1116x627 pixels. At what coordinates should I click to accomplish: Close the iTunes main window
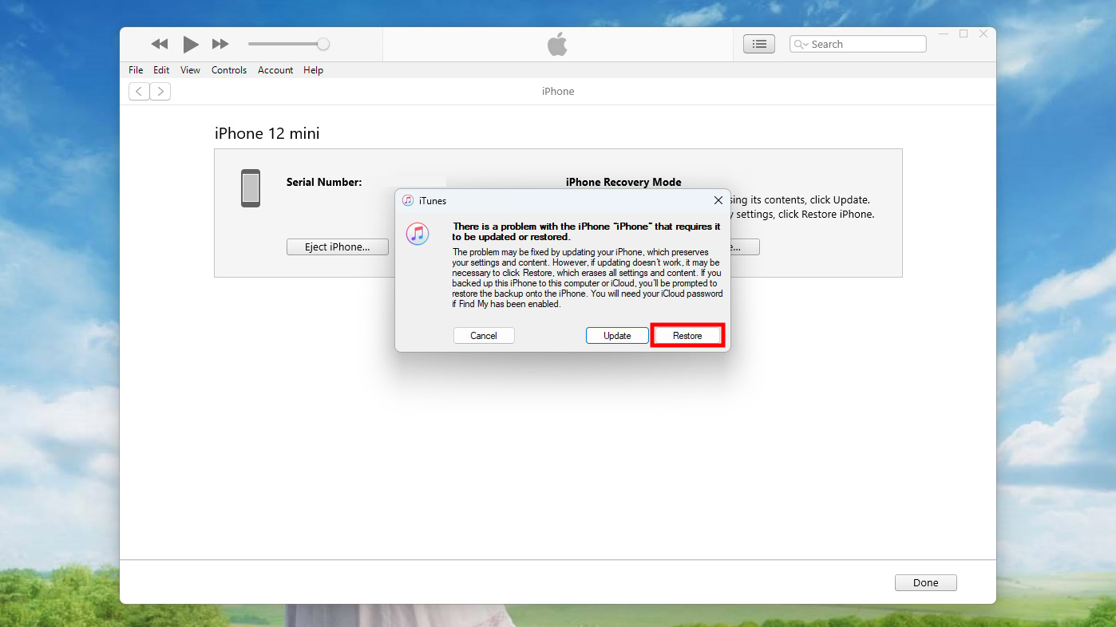click(983, 34)
